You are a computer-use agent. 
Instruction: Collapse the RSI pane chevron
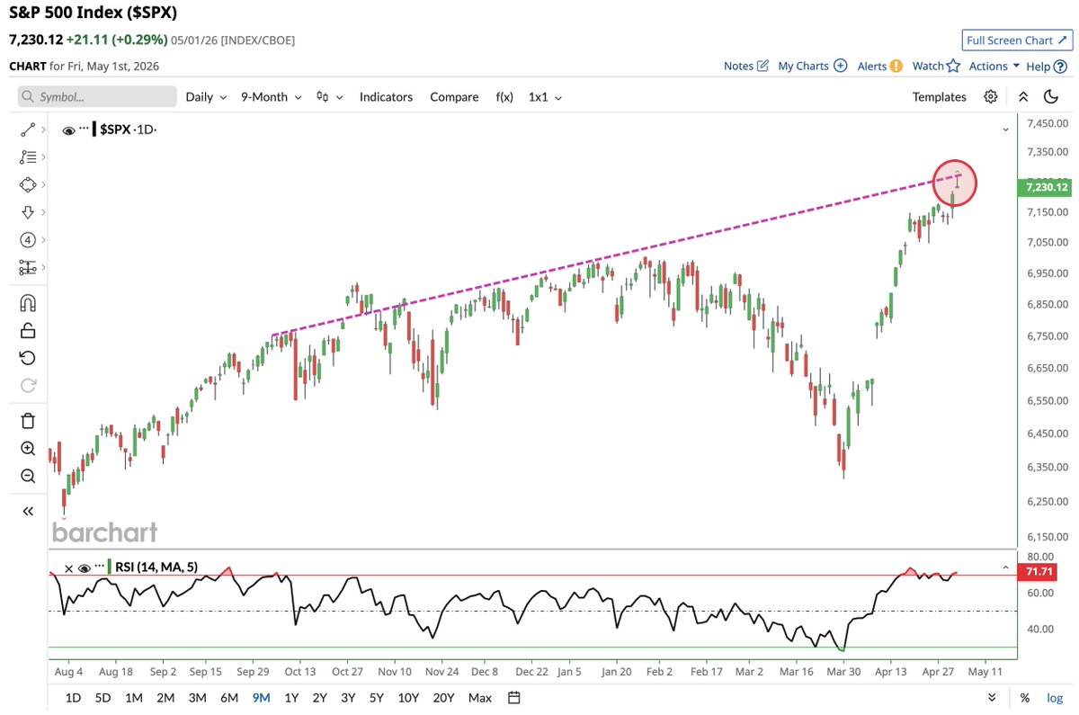[1005, 568]
